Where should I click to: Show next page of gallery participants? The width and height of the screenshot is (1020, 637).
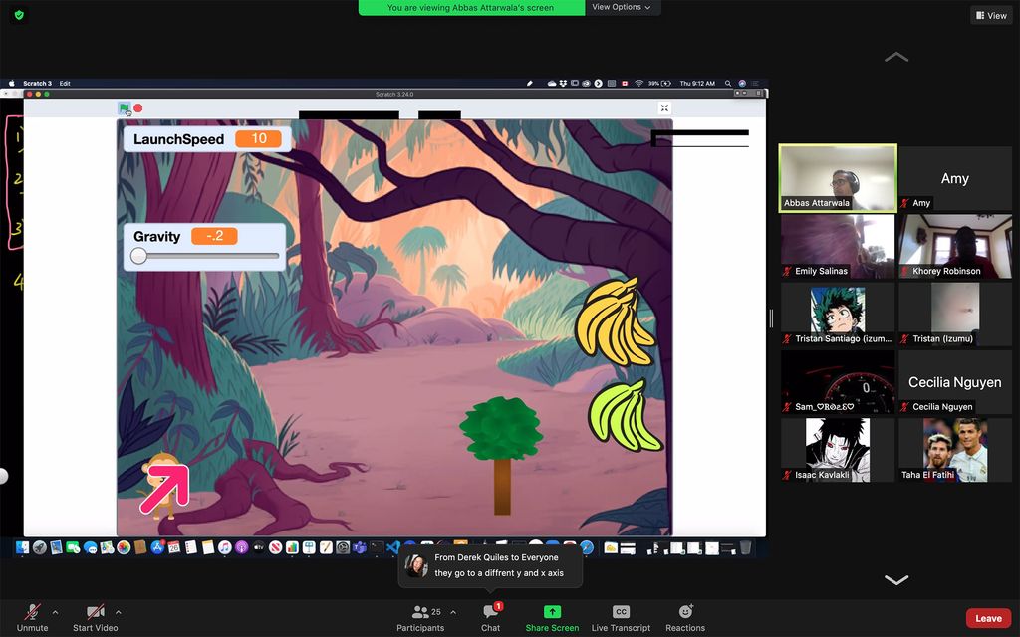click(896, 580)
